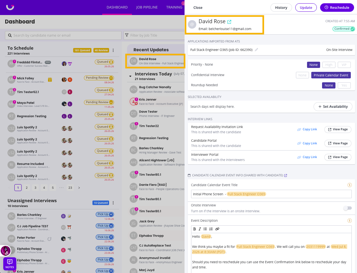Click the app logo in header
The width and height of the screenshot is (357, 273).
click(10, 7)
